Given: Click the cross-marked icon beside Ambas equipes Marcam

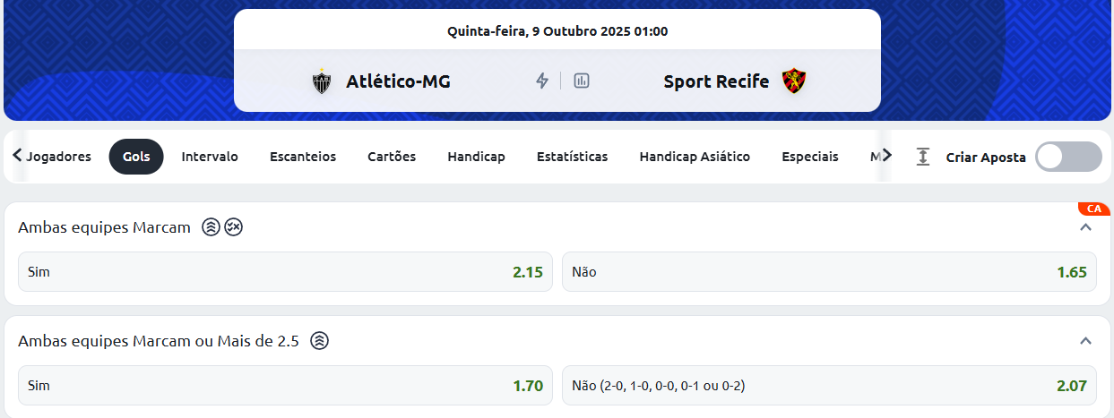Looking at the screenshot, I should tap(233, 227).
